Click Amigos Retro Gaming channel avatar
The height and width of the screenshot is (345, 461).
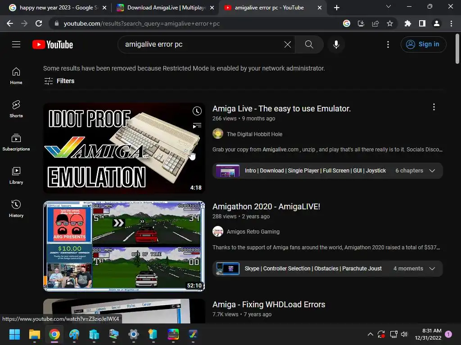[218, 231]
